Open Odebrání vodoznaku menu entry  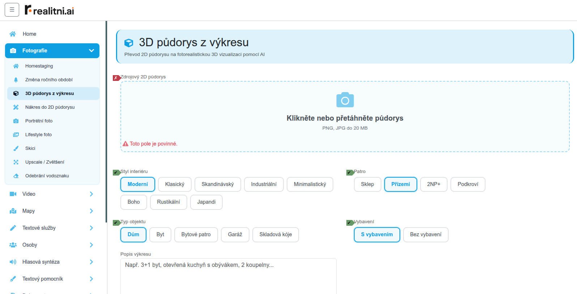coord(53,176)
